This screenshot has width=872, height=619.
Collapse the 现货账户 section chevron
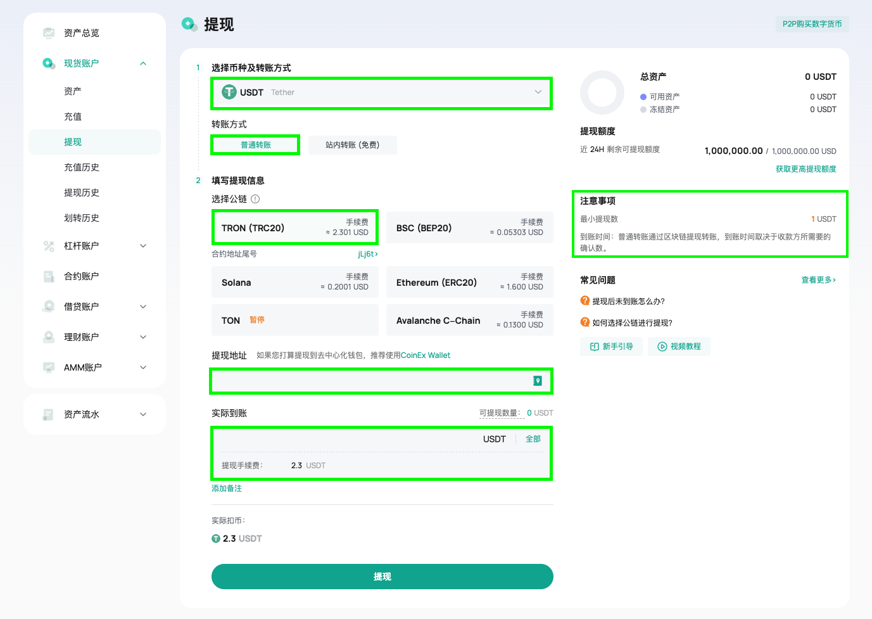pos(143,63)
